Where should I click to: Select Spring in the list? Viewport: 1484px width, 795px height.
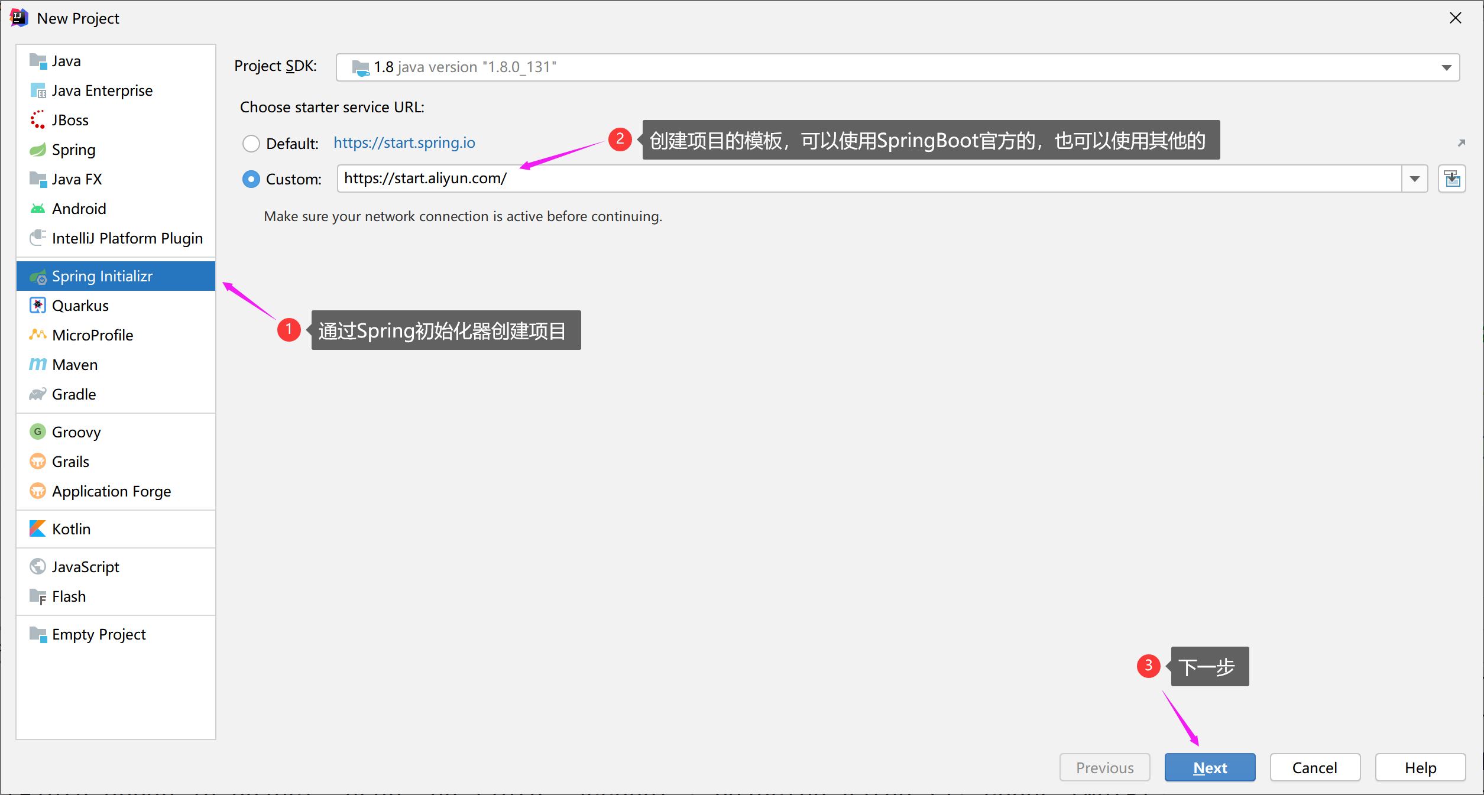click(x=116, y=150)
